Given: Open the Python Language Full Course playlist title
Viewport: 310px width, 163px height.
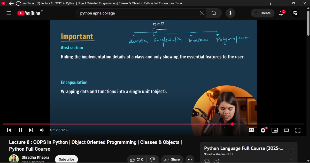Looking at the screenshot, I should [x=244, y=148].
